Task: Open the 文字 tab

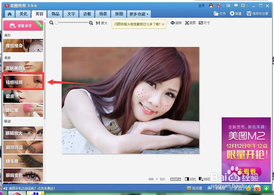Action: (x=71, y=14)
